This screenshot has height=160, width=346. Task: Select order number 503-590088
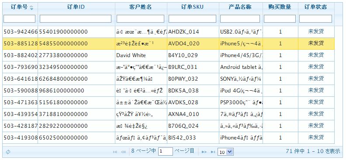(21, 91)
